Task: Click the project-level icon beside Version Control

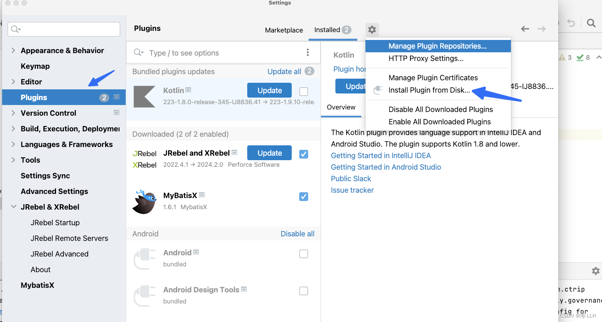Action: tap(117, 113)
